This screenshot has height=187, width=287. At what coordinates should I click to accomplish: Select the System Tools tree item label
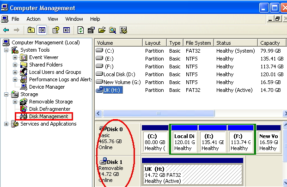tap(35, 50)
